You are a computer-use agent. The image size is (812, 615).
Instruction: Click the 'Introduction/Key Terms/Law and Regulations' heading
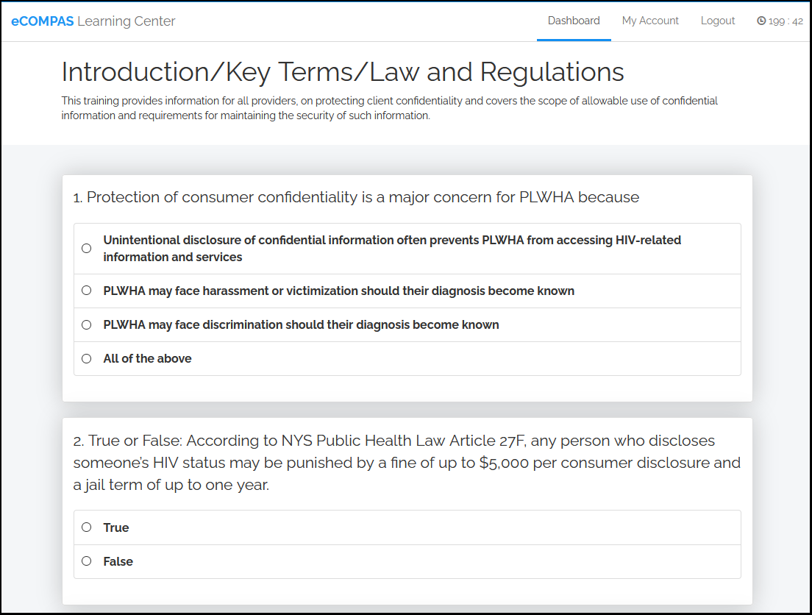point(343,72)
